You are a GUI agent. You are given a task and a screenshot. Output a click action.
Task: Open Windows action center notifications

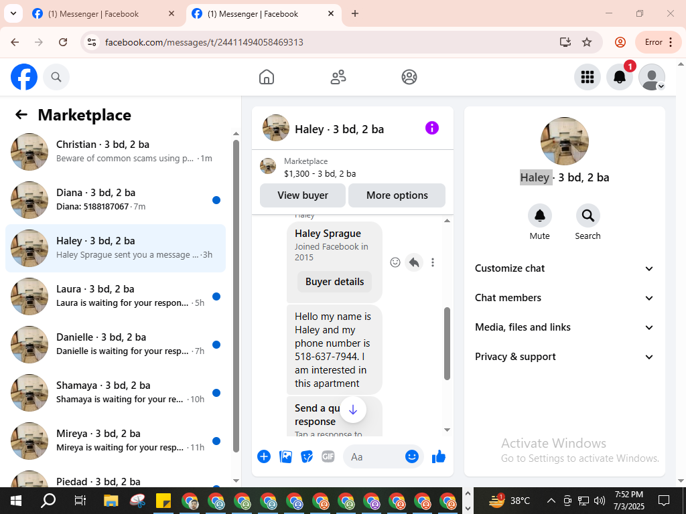[664, 501]
